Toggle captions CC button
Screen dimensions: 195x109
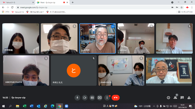[x=92, y=97]
